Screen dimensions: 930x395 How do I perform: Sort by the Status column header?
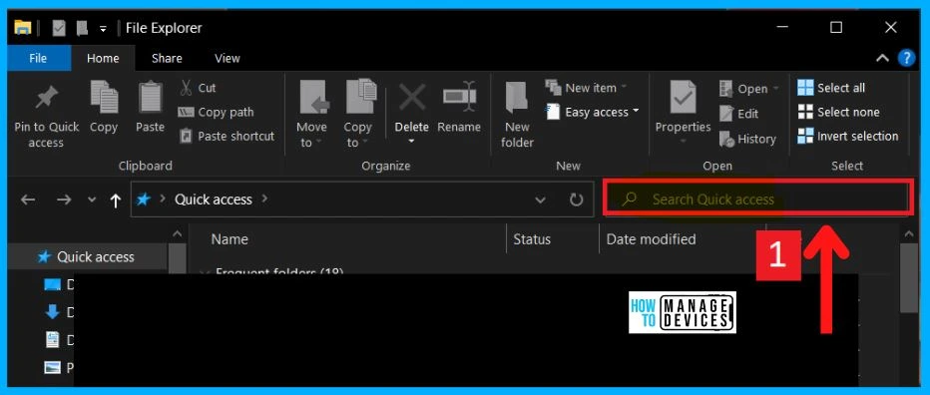(532, 239)
